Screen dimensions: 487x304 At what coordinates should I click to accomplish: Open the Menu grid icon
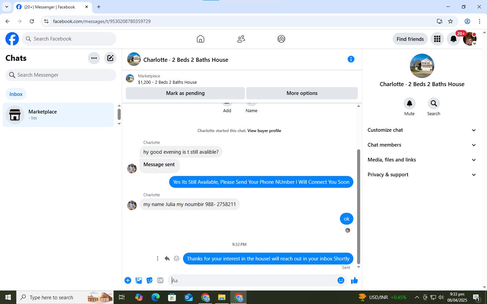coord(437,39)
